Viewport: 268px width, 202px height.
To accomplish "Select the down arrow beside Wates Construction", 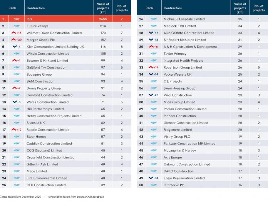I will click(x=14, y=102).
